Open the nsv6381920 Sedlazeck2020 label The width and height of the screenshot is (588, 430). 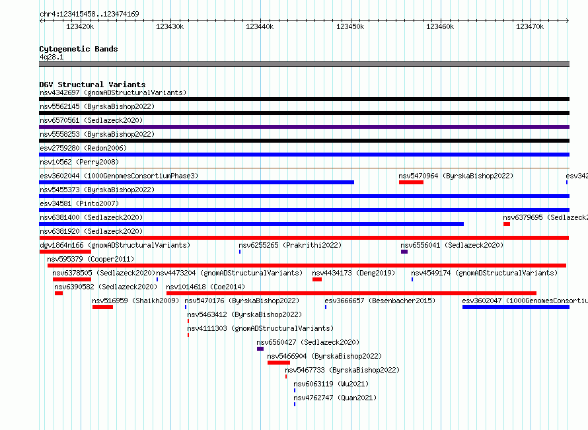coord(91,231)
